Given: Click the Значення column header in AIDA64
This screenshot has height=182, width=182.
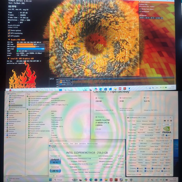Looking at the screenshot, I should [x=54, y=94].
